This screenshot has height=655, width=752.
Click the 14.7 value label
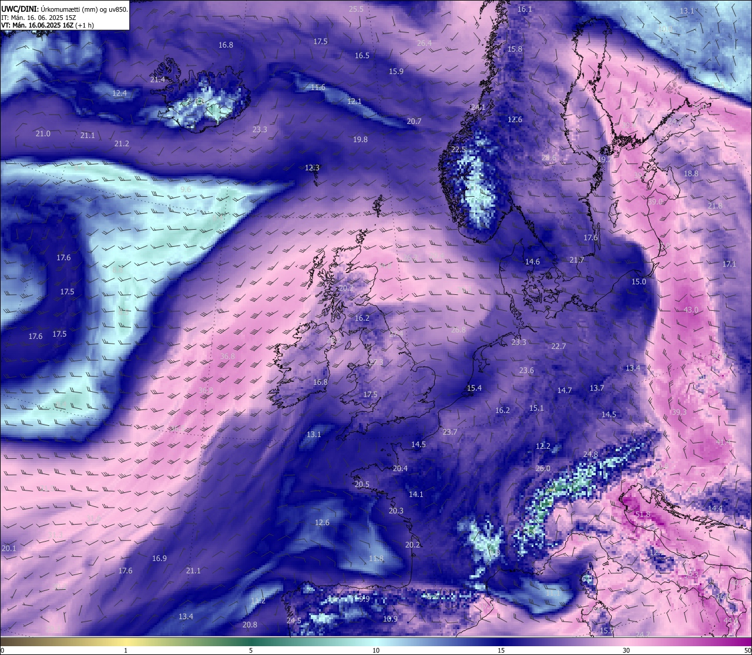coord(564,390)
